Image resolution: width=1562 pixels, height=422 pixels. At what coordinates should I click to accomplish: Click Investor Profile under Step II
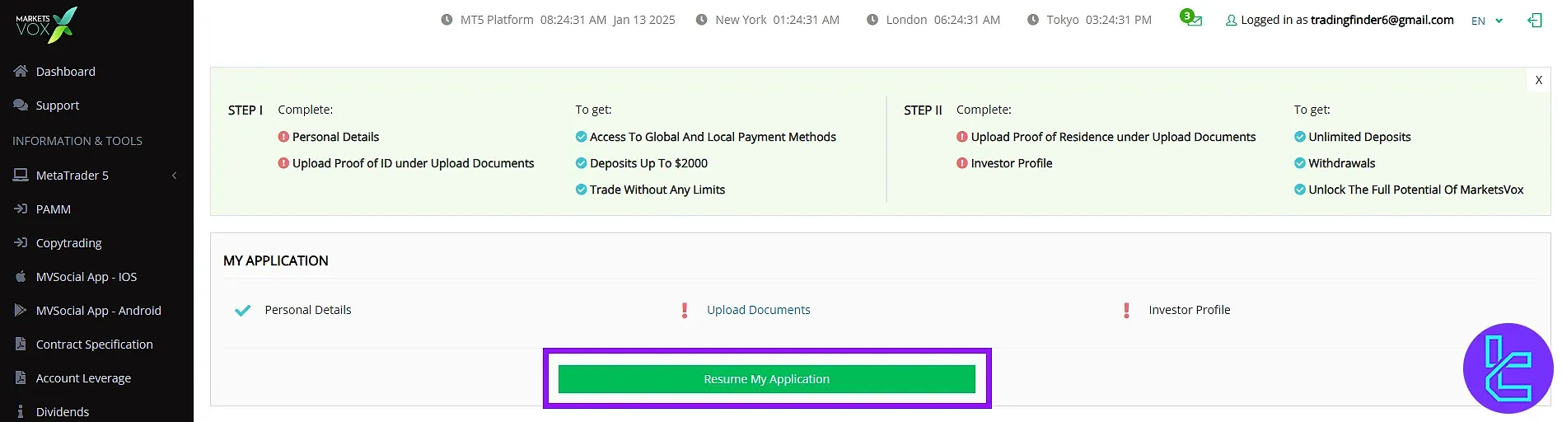tap(1012, 163)
